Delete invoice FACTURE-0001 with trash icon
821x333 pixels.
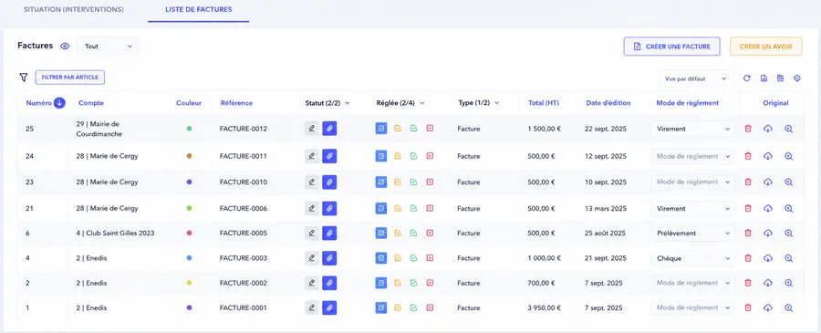(x=748, y=307)
